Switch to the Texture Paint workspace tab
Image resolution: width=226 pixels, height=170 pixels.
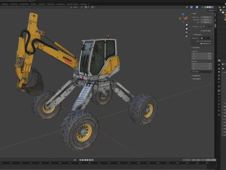coord(24,4)
